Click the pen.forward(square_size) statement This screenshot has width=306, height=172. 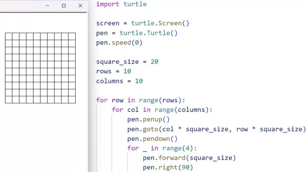(x=189, y=158)
